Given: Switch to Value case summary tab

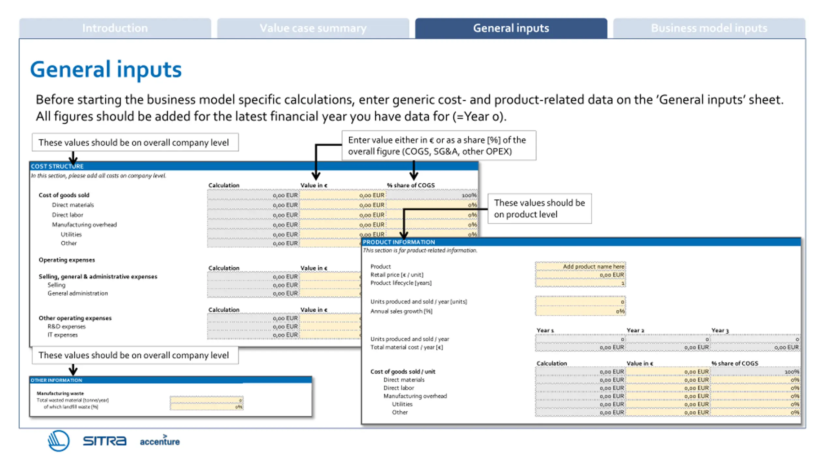Looking at the screenshot, I should (x=313, y=28).
